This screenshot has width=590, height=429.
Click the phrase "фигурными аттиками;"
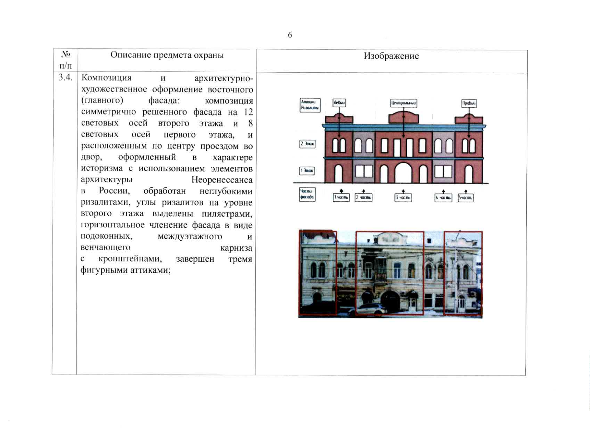click(x=126, y=270)
